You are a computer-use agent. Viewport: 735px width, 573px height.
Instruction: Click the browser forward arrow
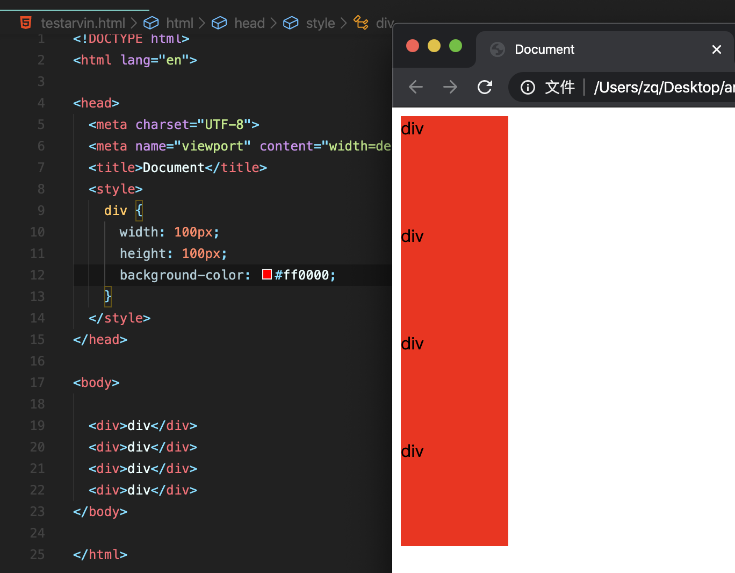450,87
